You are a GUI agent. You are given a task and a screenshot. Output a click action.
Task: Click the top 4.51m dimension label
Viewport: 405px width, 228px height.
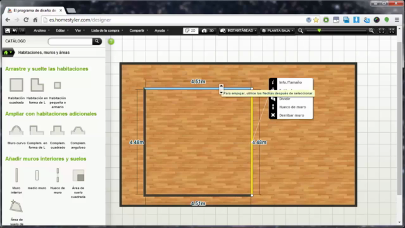pos(198,82)
